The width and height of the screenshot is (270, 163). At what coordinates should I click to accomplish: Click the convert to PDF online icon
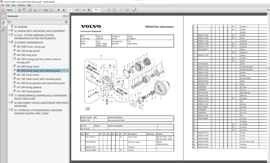point(19,10)
